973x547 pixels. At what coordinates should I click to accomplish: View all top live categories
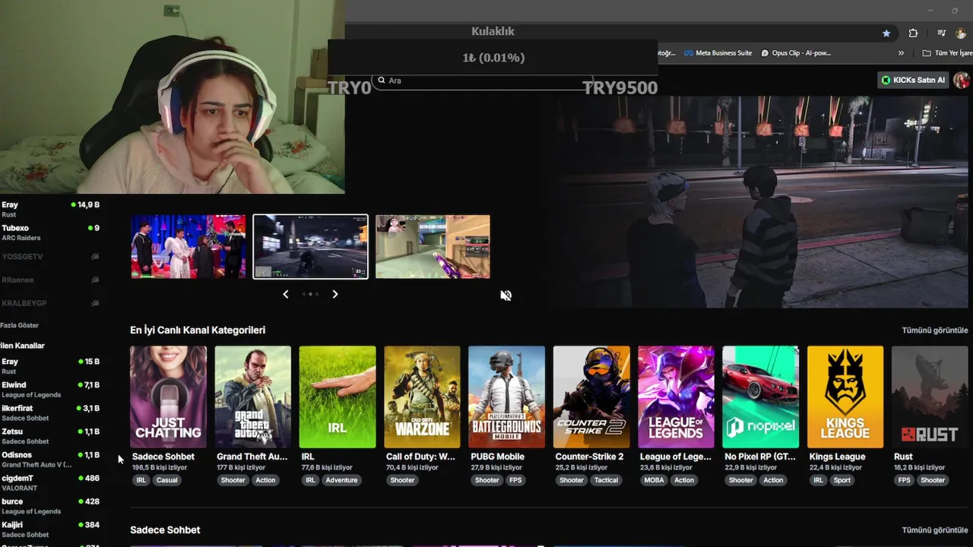935,330
